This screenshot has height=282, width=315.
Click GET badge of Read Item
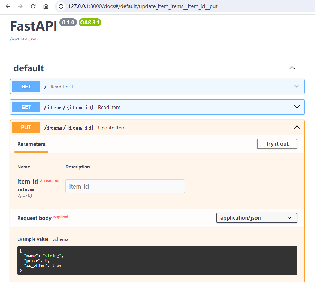[26, 107]
